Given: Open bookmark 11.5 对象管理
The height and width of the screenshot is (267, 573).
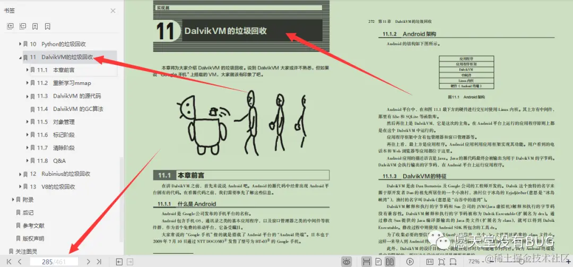Looking at the screenshot, I should [x=56, y=122].
